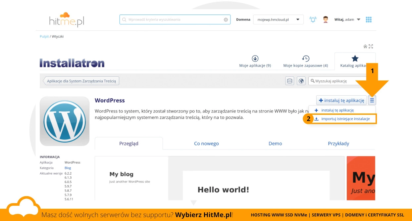Screen dimensions: 412x221
Task: Click the WordPress application logo
Action: [65, 121]
